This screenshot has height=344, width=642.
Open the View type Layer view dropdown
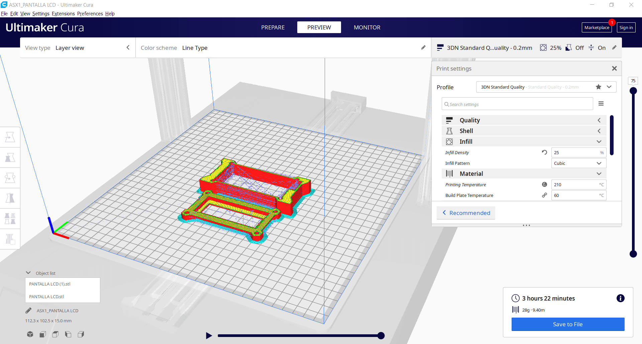(x=78, y=48)
